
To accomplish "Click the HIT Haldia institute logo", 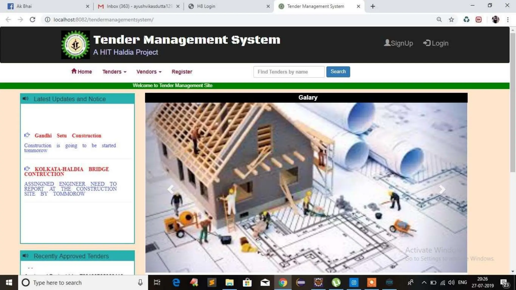I will 75,45.
